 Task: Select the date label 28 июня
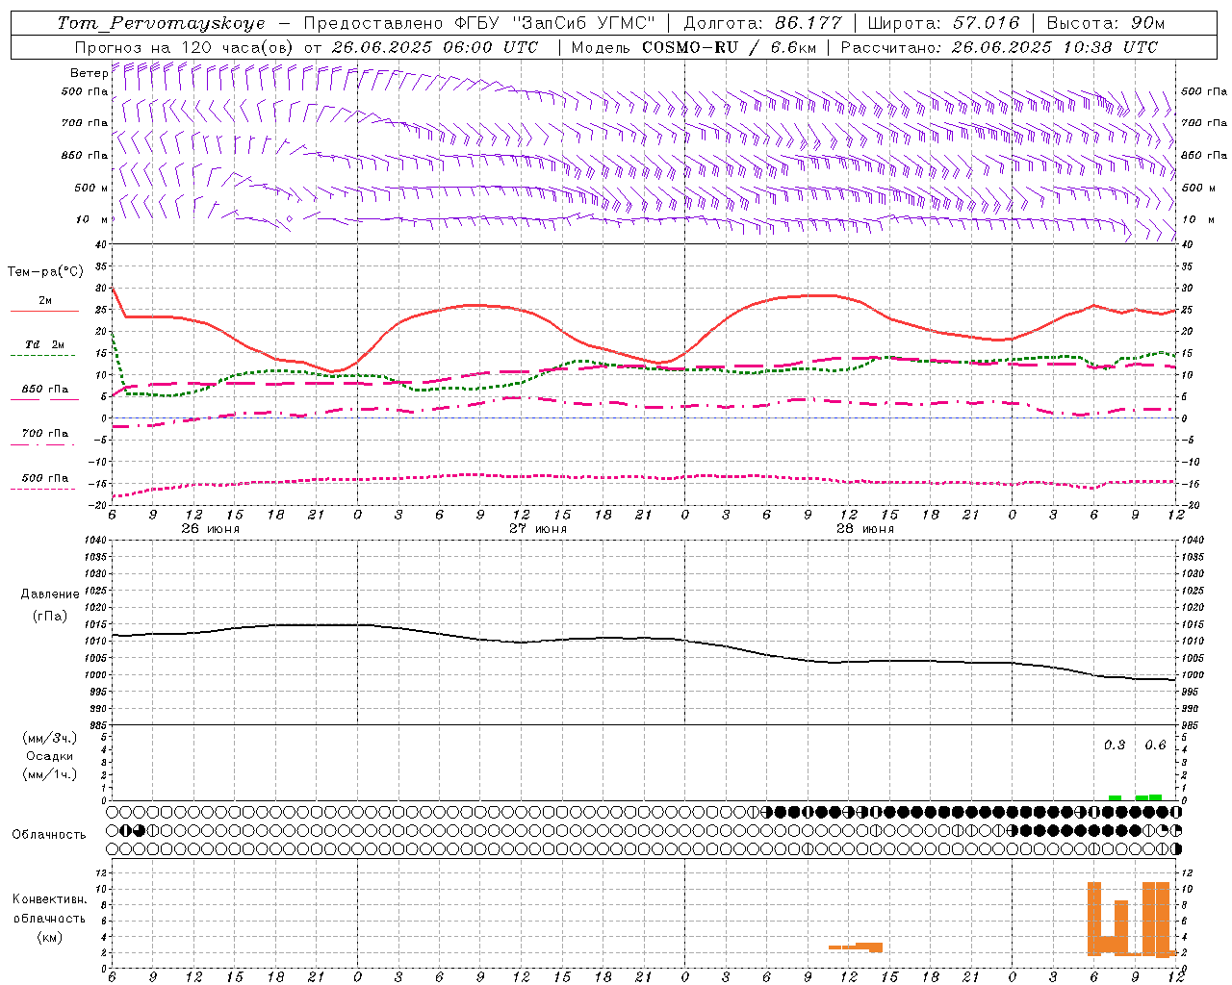click(x=865, y=529)
